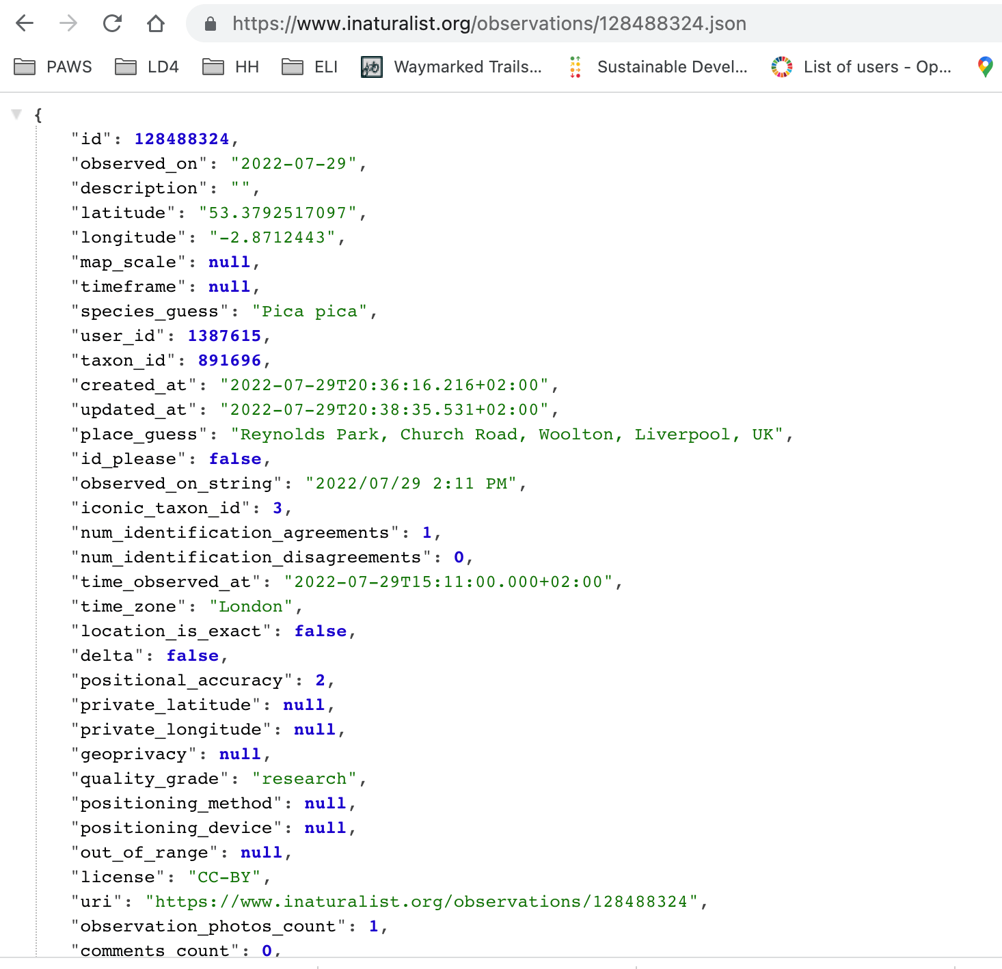
Task: Click the padlock site security icon
Action: pyautogui.click(x=211, y=25)
